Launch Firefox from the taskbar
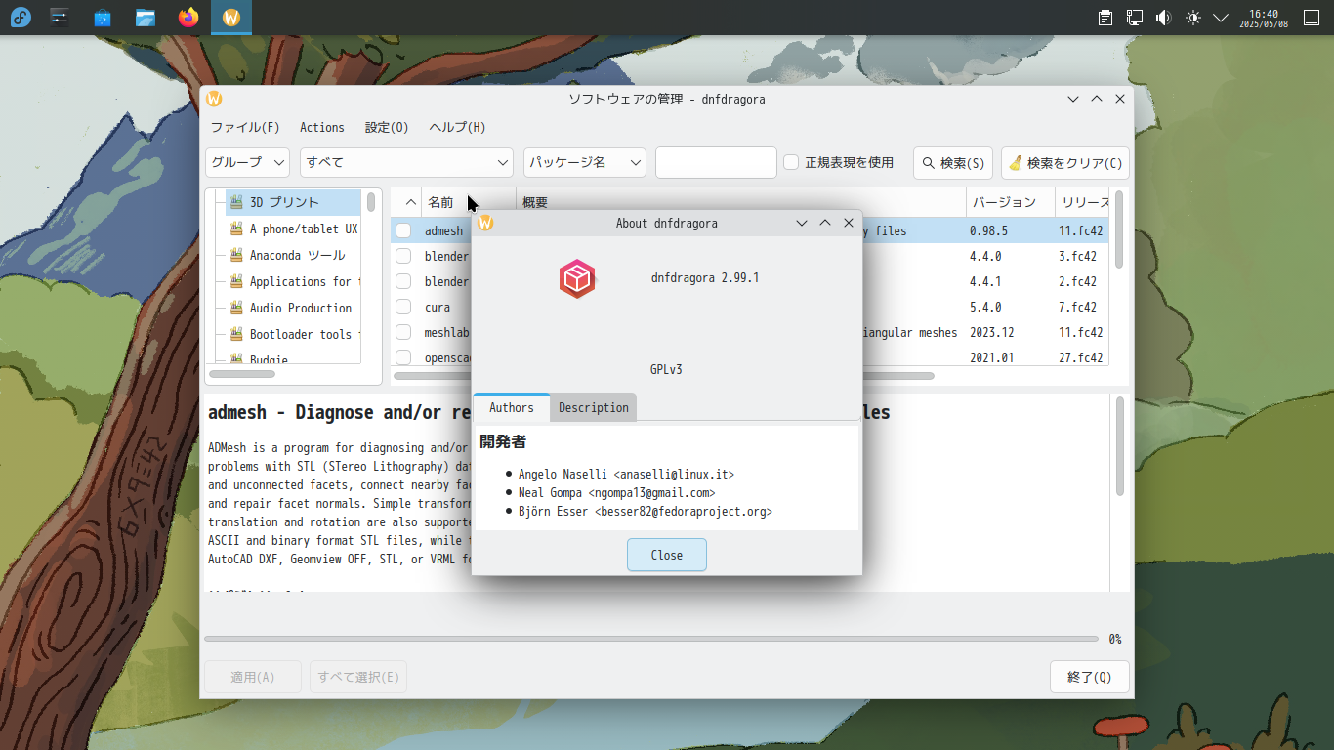Screen dimensions: 1334x750 point(188,18)
